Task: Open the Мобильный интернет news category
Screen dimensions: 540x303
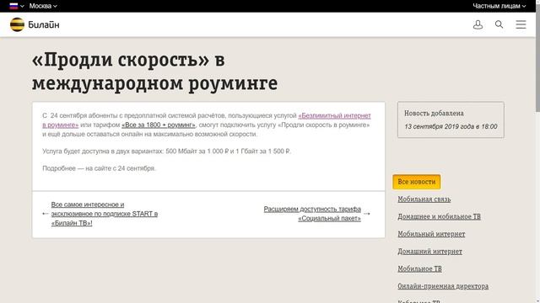Action: click(431, 234)
